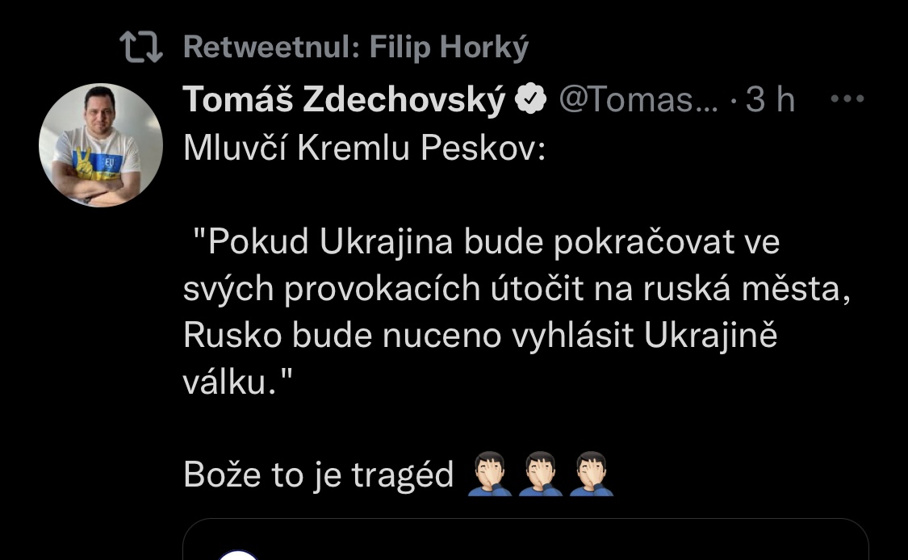Click the middle facepalm emoji
The image size is (908, 560).
[x=541, y=474]
